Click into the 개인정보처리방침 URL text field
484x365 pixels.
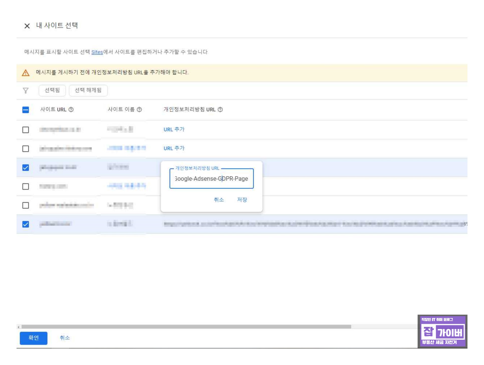[x=211, y=179]
